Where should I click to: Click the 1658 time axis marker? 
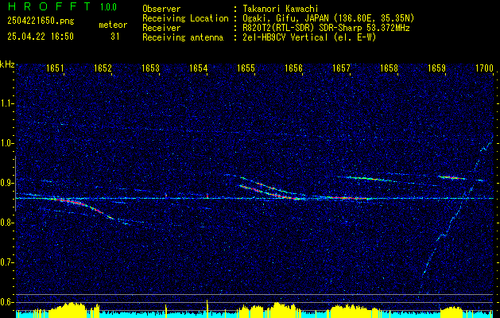pos(389,68)
